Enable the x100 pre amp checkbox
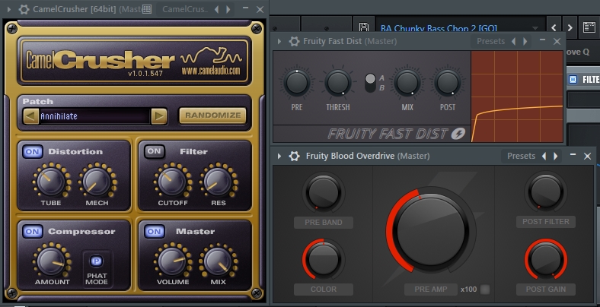The width and height of the screenshot is (600, 307). [x=485, y=290]
